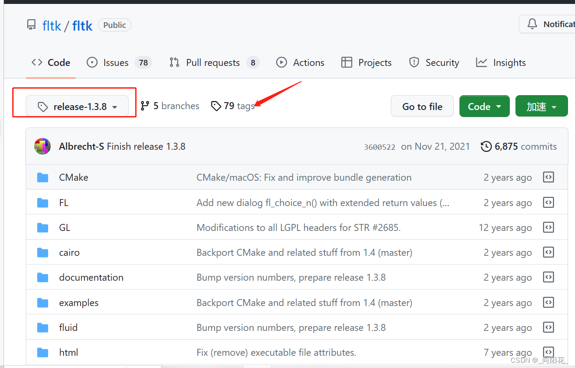
Task: Open the Albrecht-S author link
Action: coord(81,147)
